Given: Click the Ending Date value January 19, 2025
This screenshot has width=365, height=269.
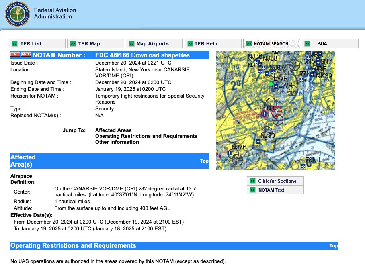Looking at the screenshot, I should [x=131, y=89].
